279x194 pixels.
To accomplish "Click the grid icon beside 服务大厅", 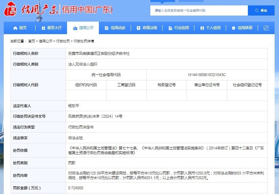I will [x=43, y=28].
